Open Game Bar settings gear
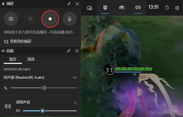This screenshot has height=117, width=183. point(177,8)
